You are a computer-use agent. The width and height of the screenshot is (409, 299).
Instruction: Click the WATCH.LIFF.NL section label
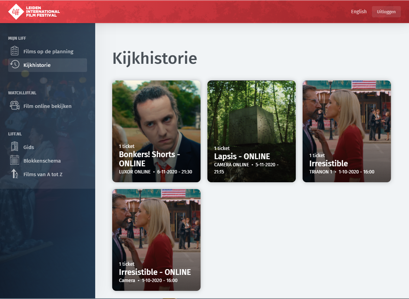(x=22, y=93)
